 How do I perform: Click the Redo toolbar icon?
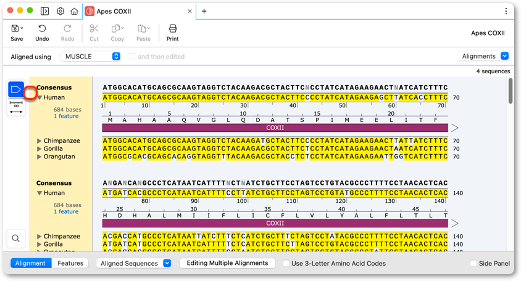[67, 29]
